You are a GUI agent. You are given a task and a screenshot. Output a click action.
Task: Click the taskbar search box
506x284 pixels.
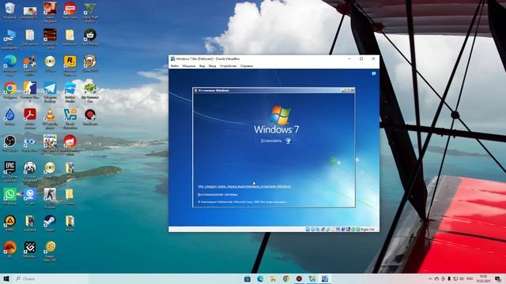point(51,278)
